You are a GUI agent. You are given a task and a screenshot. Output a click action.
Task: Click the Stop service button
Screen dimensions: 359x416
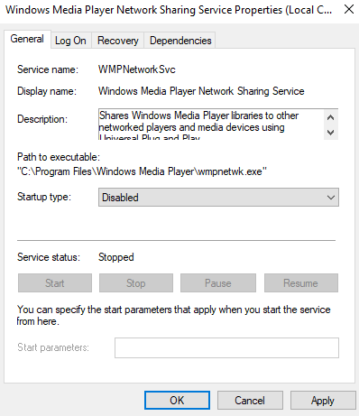point(136,282)
